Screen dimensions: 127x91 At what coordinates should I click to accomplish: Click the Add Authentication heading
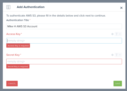coord(31,7)
